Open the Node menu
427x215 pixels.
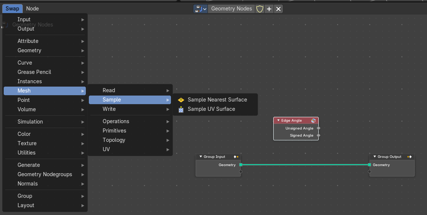pyautogui.click(x=32, y=9)
